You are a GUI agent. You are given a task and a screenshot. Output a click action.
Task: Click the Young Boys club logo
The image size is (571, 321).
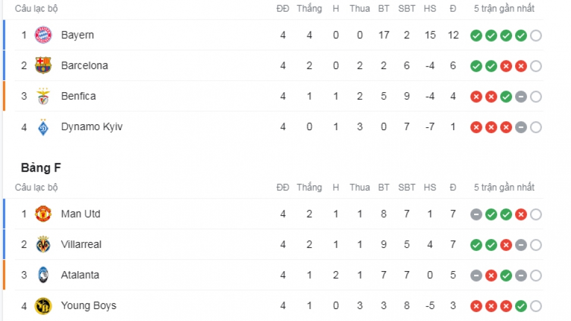[43, 306]
